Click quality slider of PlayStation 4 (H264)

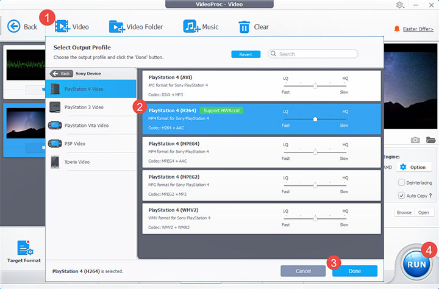(x=315, y=119)
